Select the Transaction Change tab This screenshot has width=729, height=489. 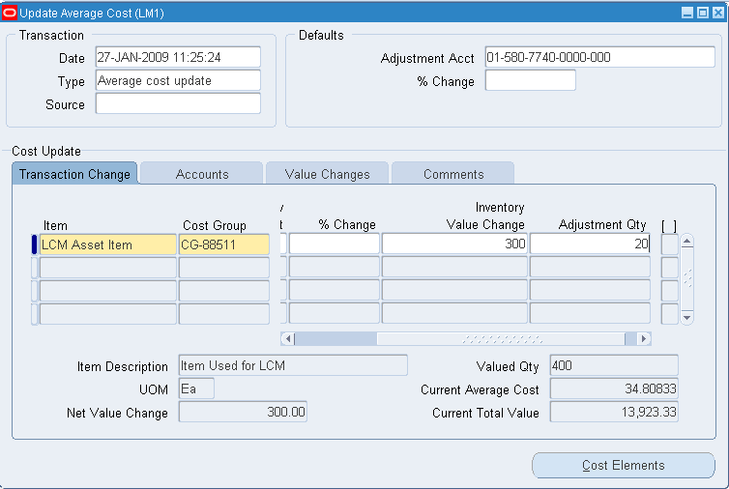74,174
